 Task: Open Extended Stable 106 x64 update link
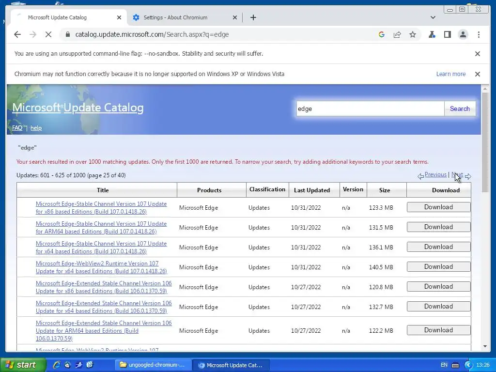point(104,307)
